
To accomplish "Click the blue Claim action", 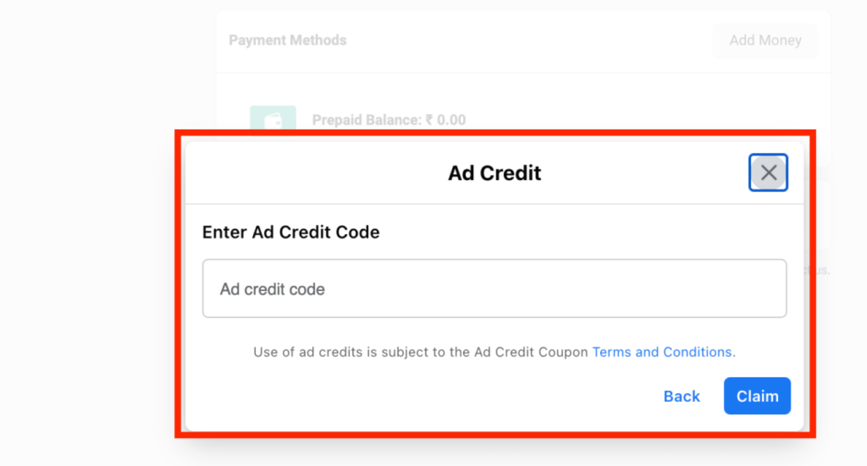I will 757,396.
